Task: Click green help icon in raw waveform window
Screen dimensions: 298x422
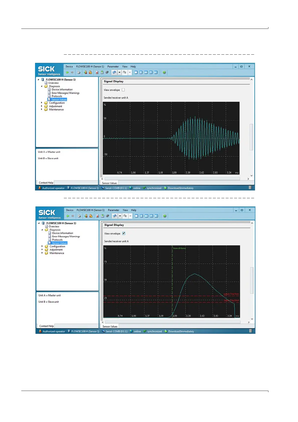Action: tap(164, 72)
